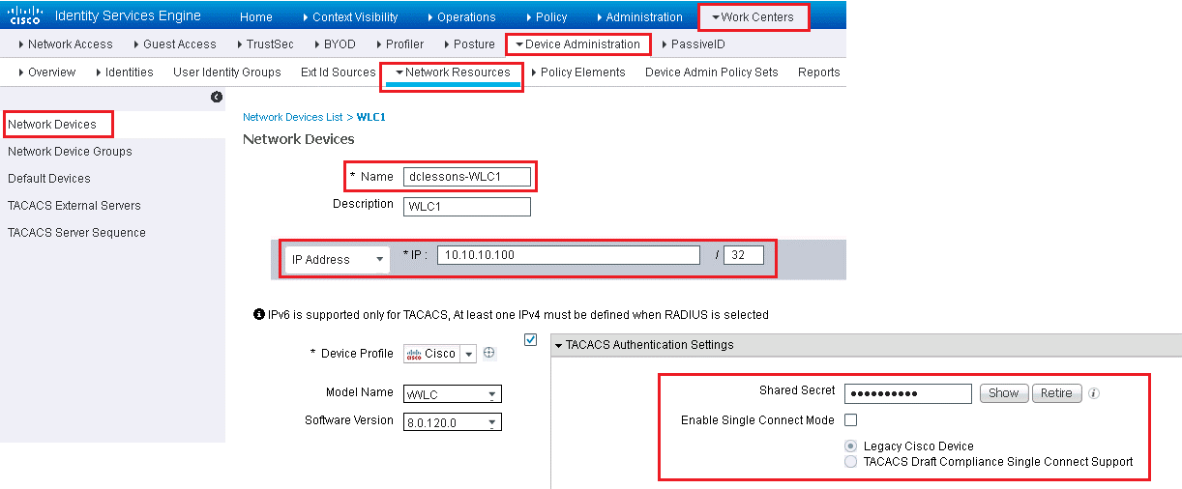Viewport: 1182px width, 489px height.
Task: Open Device Admin Policy Sets tab
Action: click(712, 72)
